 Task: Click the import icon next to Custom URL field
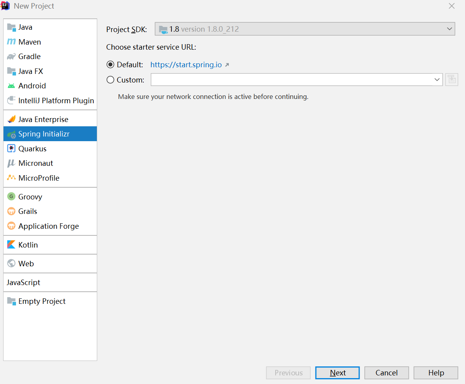pos(452,80)
